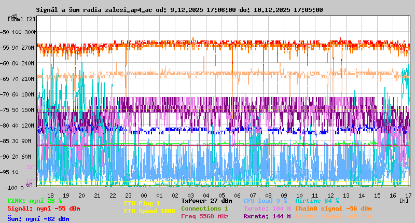Click the yellow ETH Plug legend entry
This screenshot has height=223, width=415.
tap(142, 203)
